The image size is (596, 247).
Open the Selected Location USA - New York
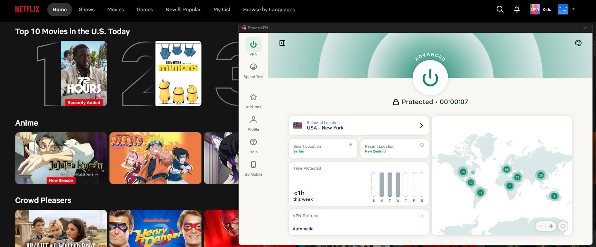359,126
